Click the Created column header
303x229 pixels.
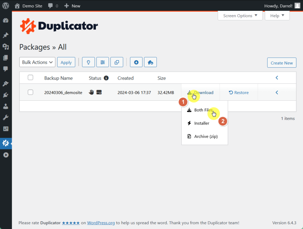tap(125, 78)
